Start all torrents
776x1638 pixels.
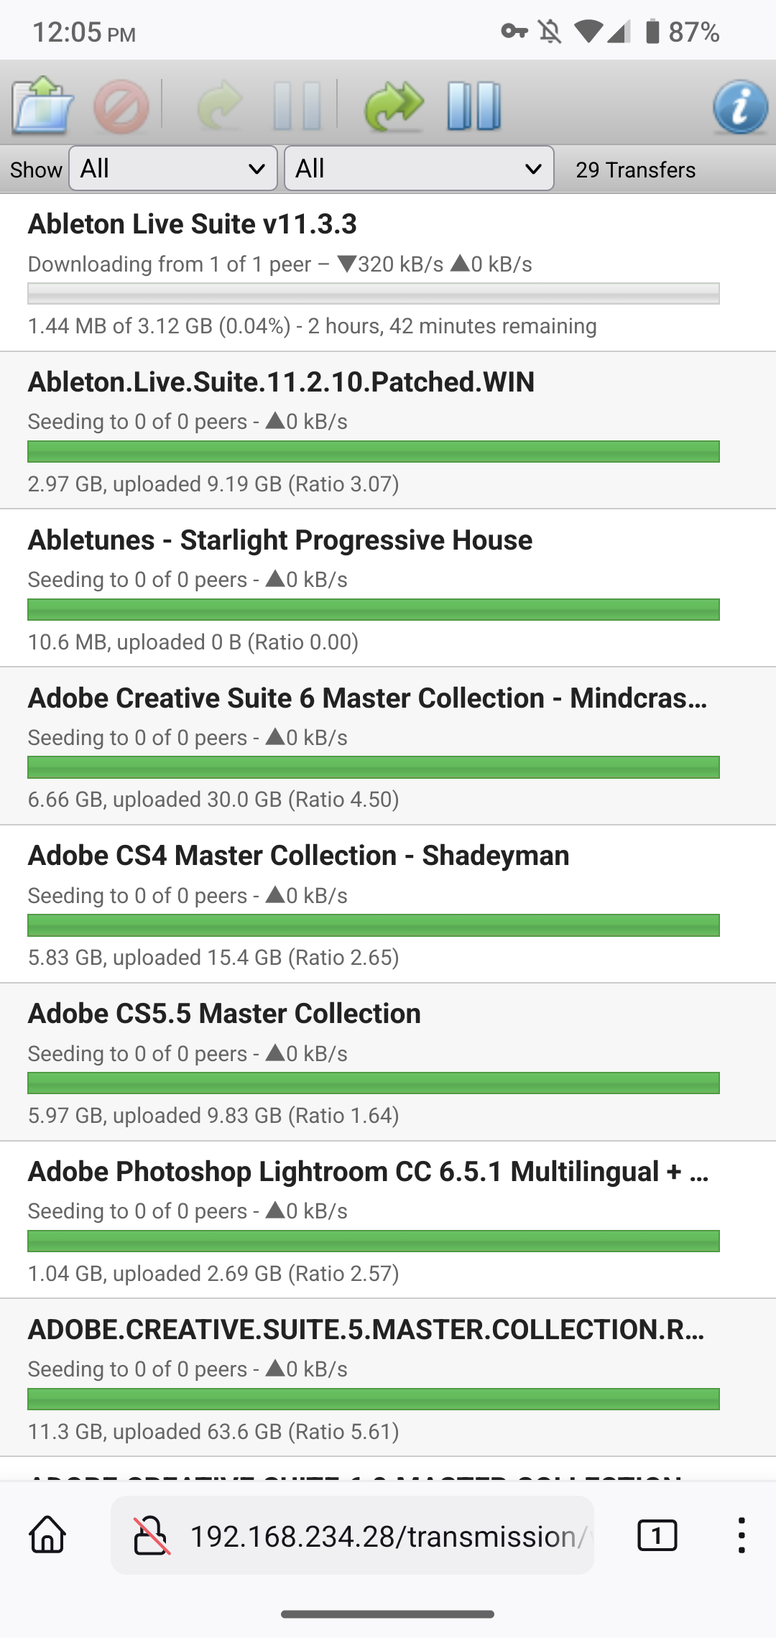[394, 106]
